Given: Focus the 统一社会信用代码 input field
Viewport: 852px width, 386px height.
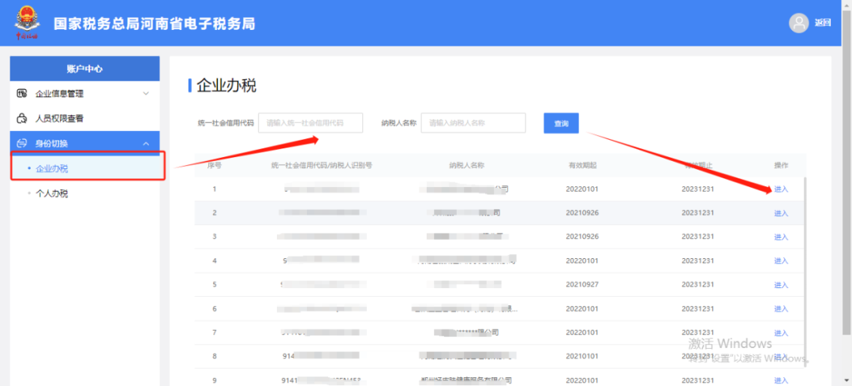Looking at the screenshot, I should click(310, 123).
